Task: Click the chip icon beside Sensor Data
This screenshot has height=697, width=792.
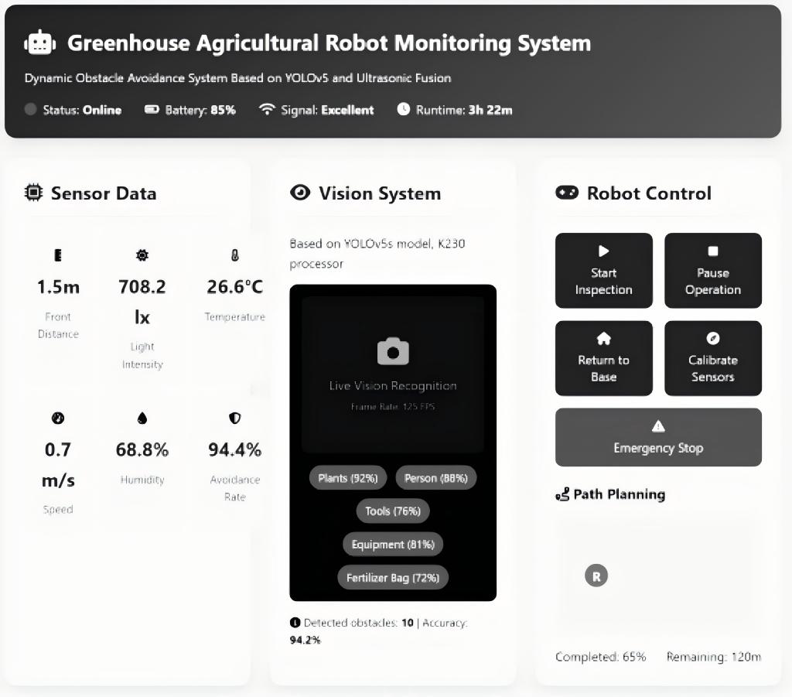Action: (33, 193)
